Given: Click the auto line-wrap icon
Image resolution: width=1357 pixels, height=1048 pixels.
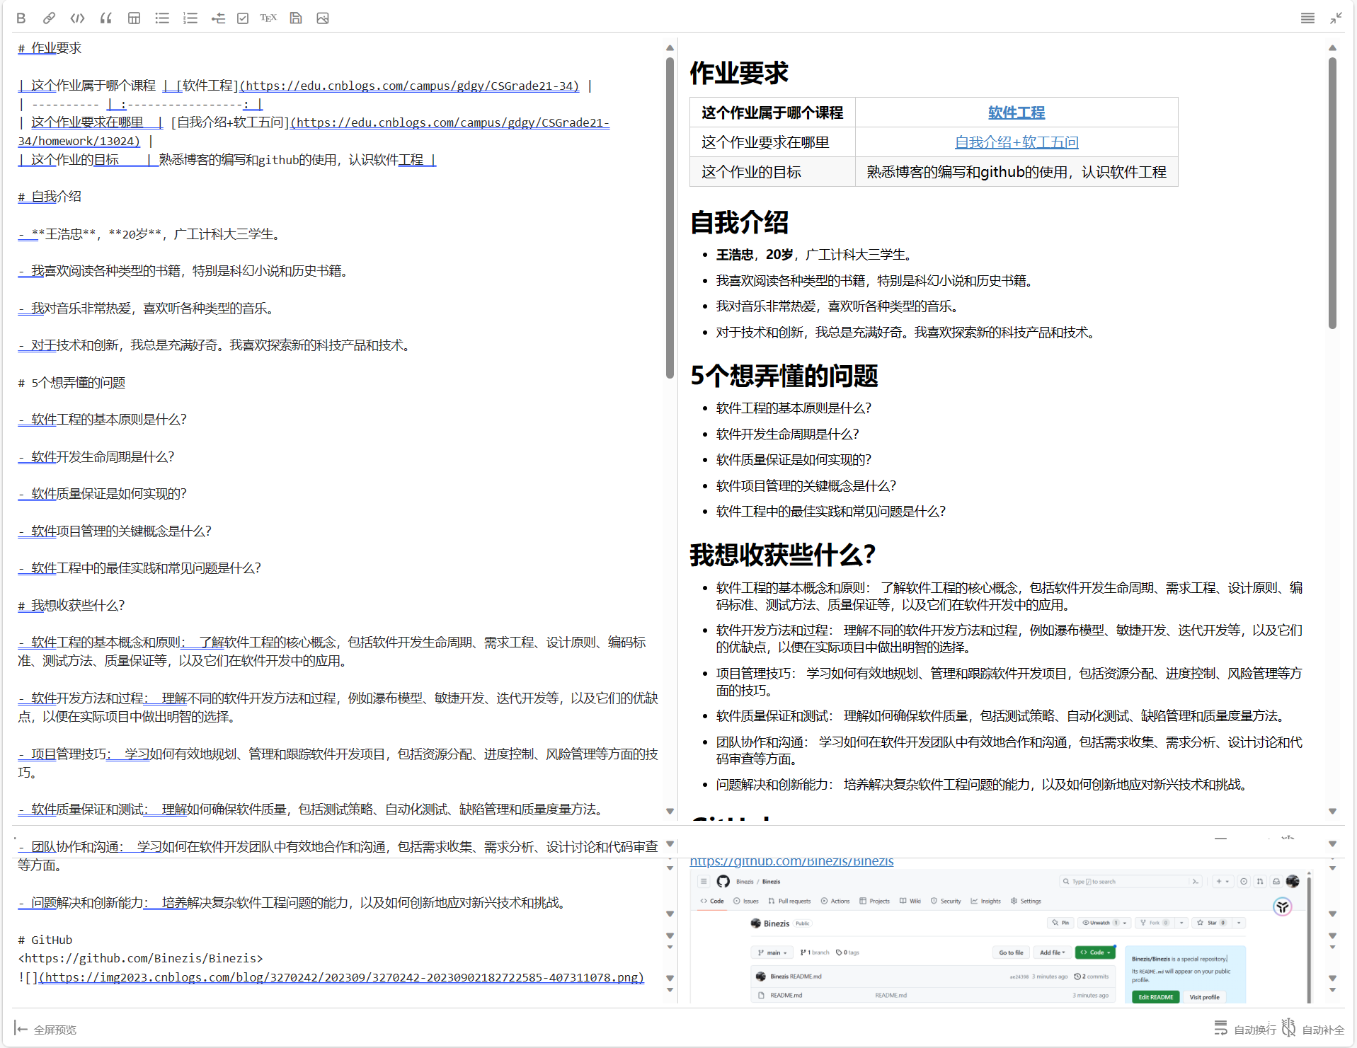Looking at the screenshot, I should point(1221,1028).
